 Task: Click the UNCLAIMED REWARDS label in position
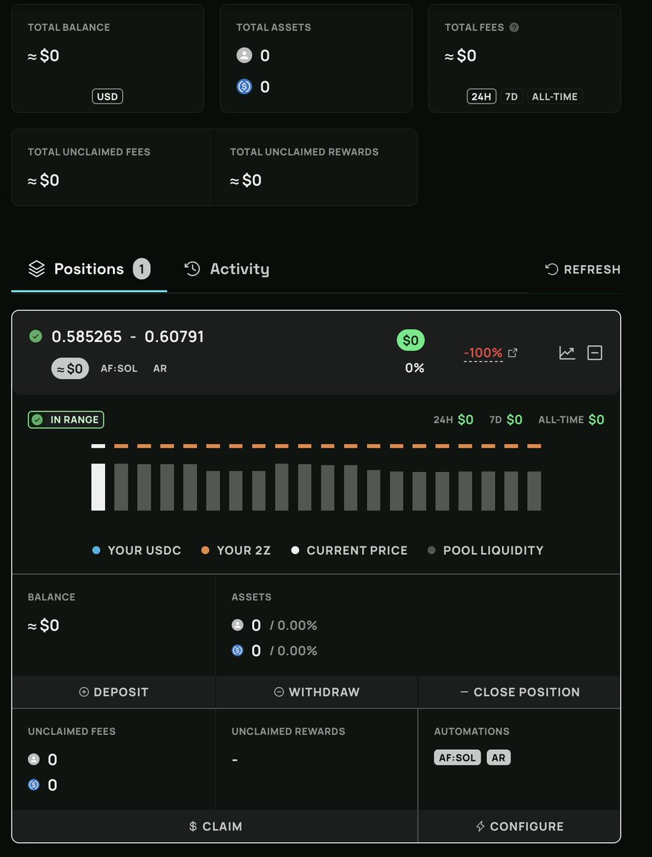pos(289,731)
